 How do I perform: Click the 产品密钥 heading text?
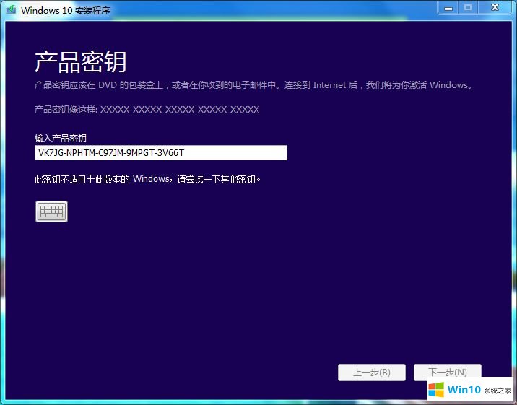[80, 62]
